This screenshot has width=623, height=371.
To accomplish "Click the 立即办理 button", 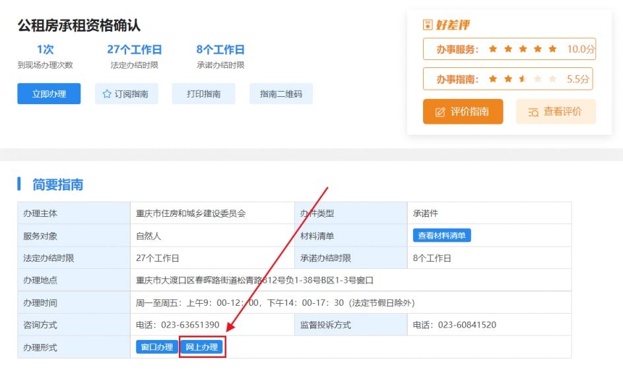I will 49,94.
